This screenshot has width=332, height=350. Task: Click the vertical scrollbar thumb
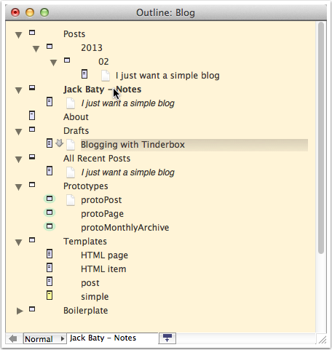pos(321,138)
